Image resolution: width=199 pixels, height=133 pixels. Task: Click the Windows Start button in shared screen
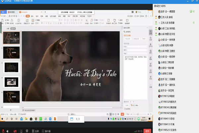[x=2, y=119]
